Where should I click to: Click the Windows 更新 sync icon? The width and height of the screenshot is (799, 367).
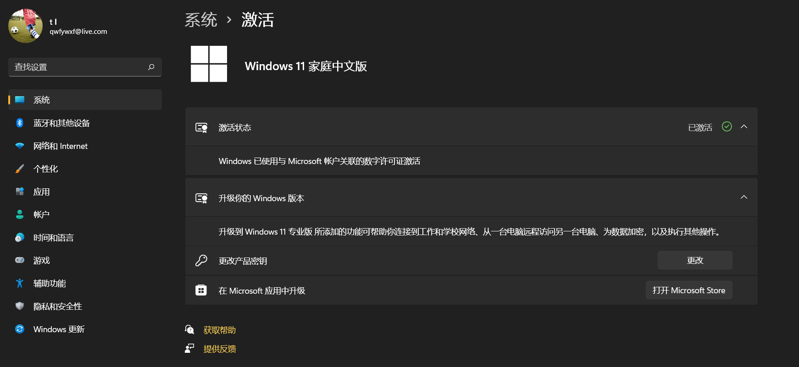coord(20,329)
